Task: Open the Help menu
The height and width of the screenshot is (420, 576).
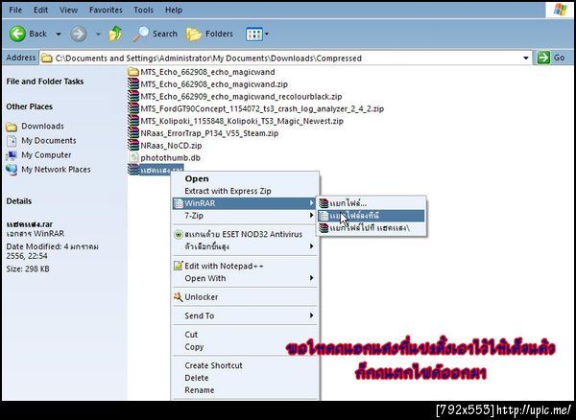Action: click(174, 10)
